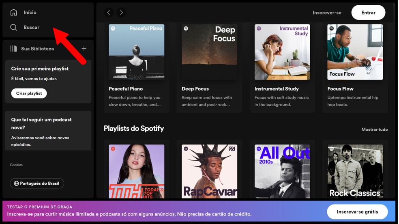Open the Rock Classics playlist cover
This screenshot has height=224, width=399.
[355, 171]
